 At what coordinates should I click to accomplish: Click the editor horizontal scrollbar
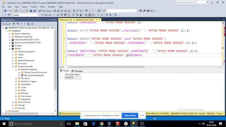click(x=108, y=67)
